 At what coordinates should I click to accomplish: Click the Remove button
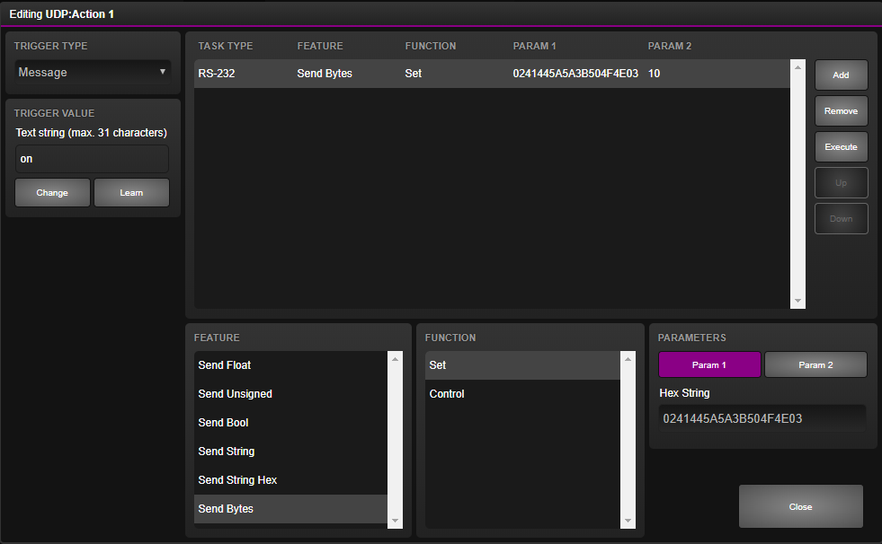[841, 111]
